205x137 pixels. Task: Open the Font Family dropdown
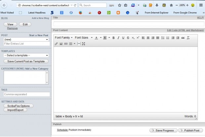tap(63, 38)
